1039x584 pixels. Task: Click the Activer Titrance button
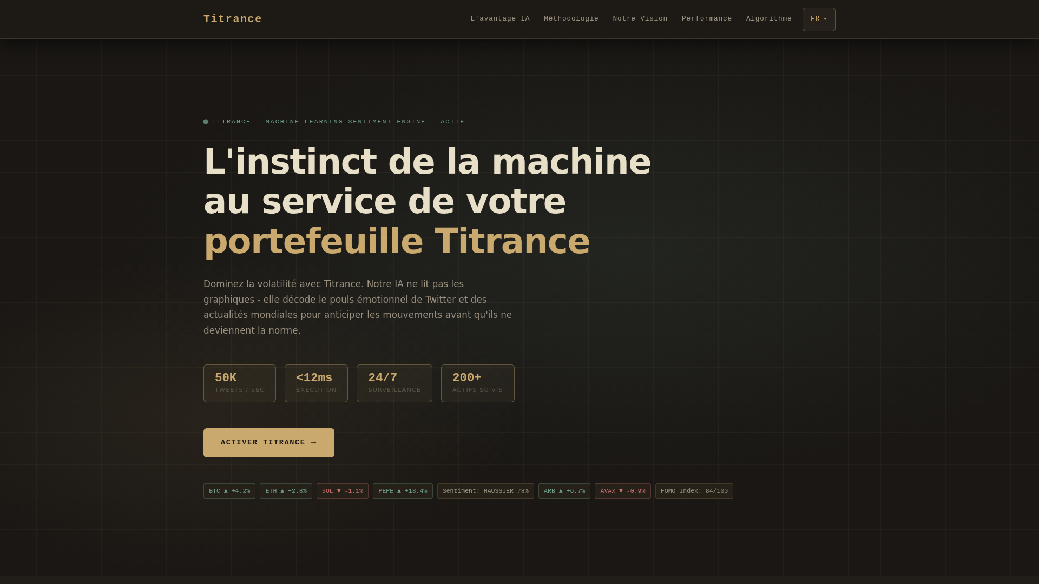(269, 443)
